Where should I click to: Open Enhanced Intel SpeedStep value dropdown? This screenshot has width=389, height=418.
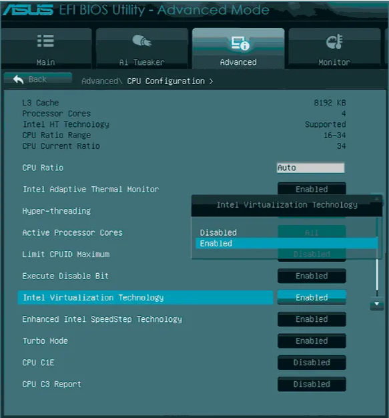(x=312, y=319)
